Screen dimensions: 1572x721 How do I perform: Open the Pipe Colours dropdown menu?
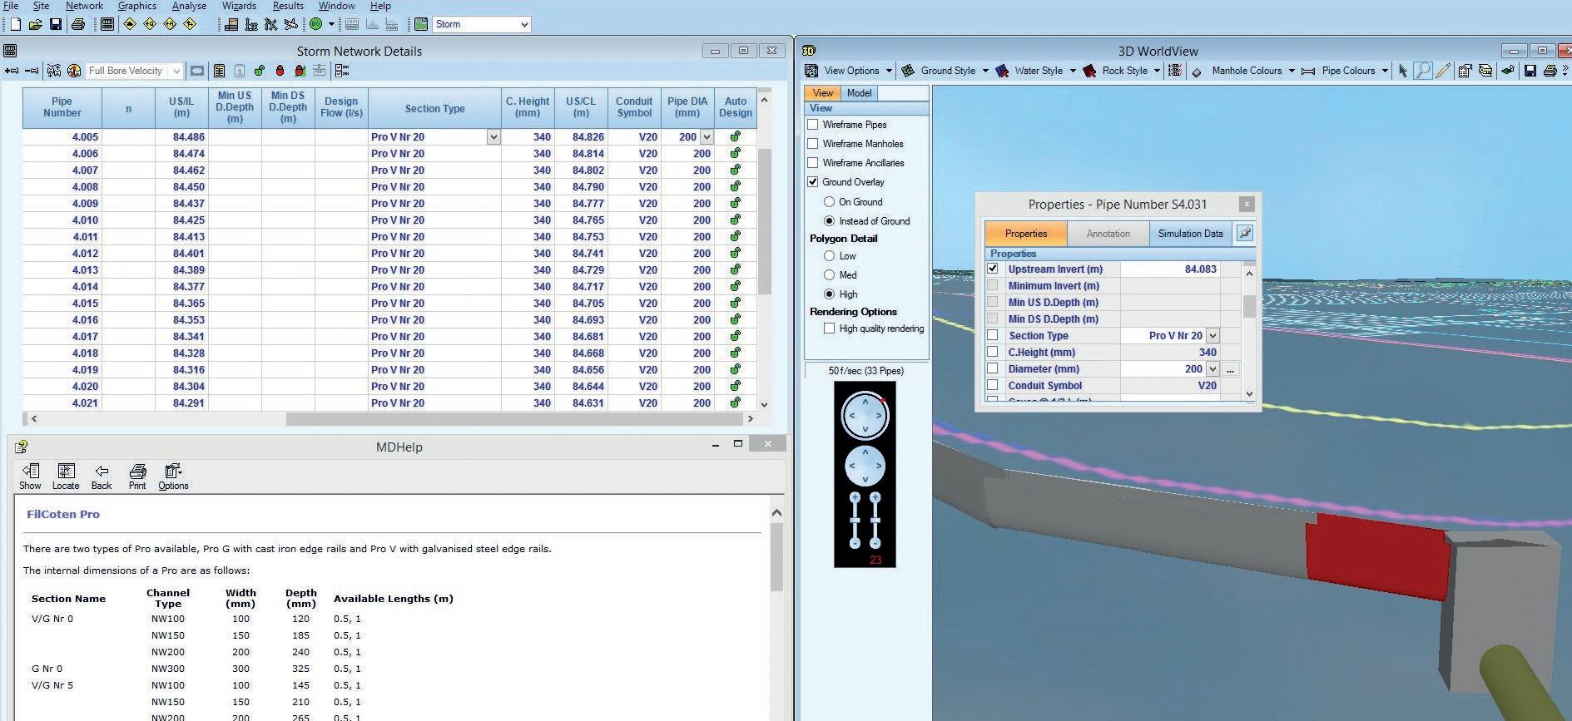pos(1385,71)
